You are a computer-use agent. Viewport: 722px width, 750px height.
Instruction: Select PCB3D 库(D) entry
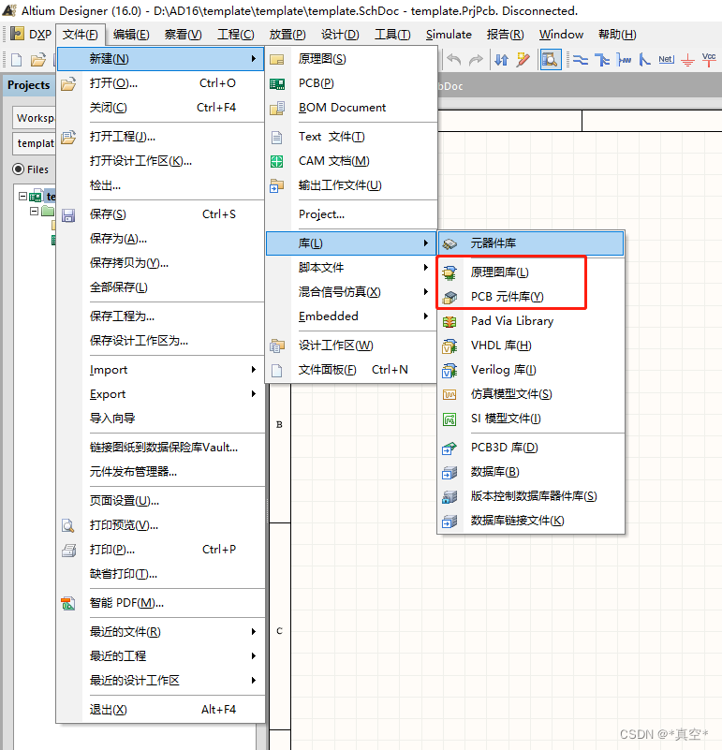pyautogui.click(x=531, y=448)
